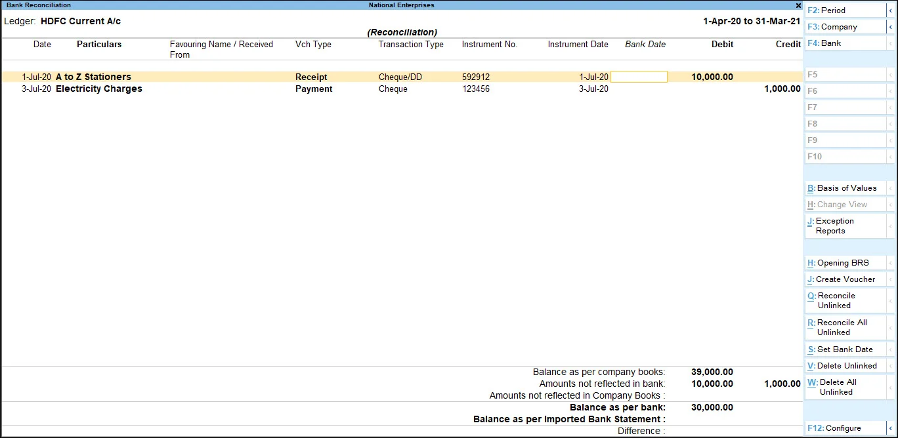Screen dimensions: 898x438
Task: Select the Cheque/DD transaction type cell
Action: [x=400, y=77]
